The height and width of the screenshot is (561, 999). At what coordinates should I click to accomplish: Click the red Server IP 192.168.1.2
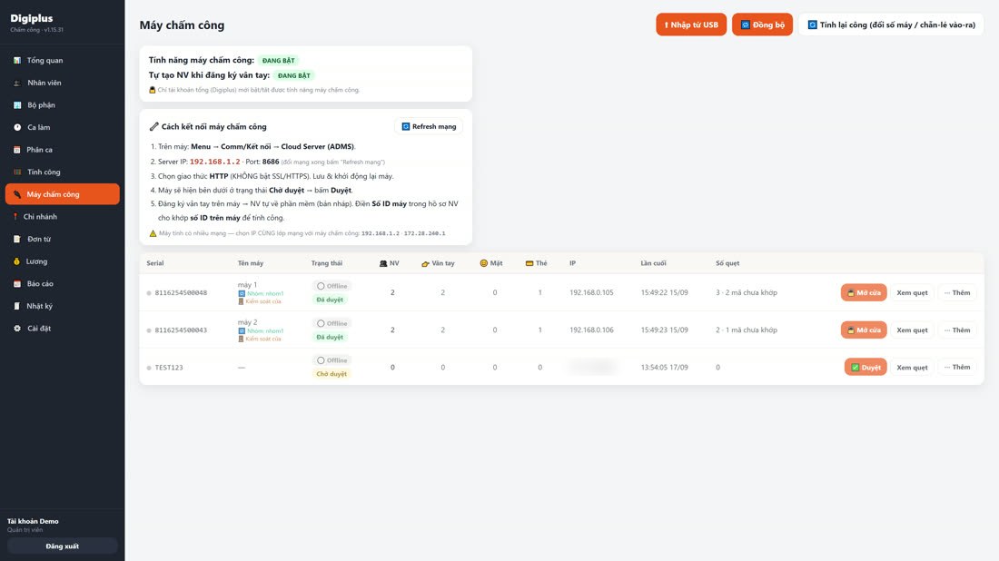[214, 162]
